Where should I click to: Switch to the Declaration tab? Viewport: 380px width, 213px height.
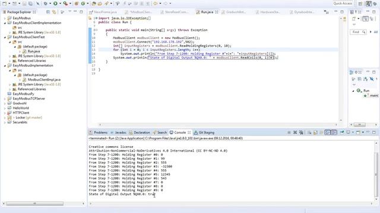click(140, 133)
